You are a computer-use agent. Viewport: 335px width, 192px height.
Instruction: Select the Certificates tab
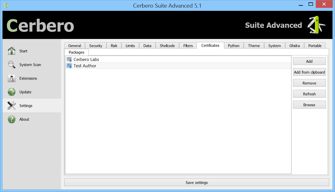pos(210,45)
